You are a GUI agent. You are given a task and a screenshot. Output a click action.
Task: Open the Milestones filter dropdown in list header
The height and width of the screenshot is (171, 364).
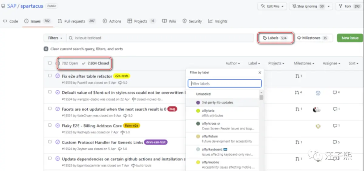pyautogui.click(x=304, y=63)
